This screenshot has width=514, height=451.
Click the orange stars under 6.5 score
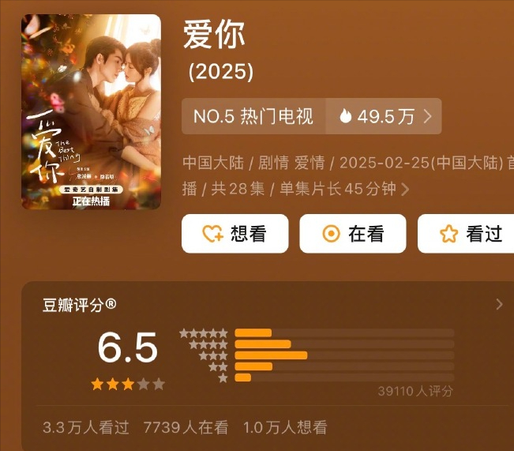click(x=128, y=384)
